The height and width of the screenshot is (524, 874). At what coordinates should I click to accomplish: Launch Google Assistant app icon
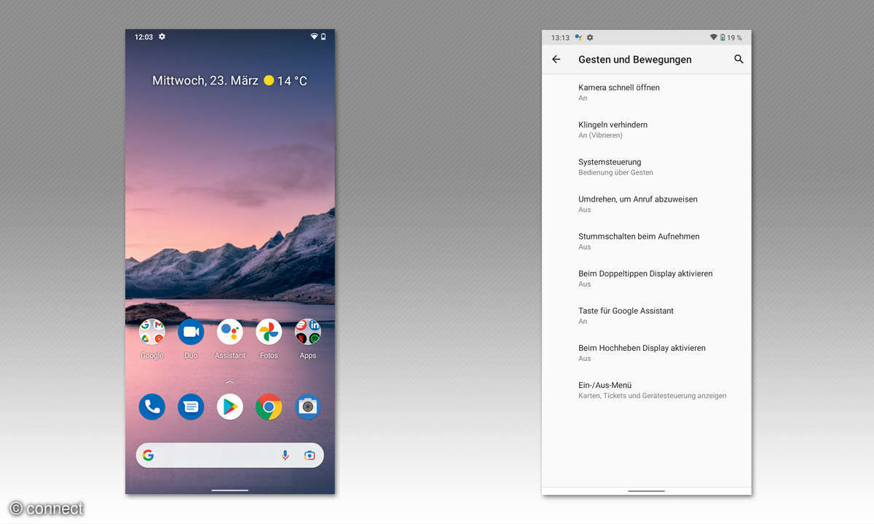pos(230,333)
